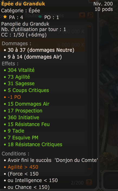Image resolution: width=118 pixels, height=191 pixels.
Task: Click the Panoplie du Granduk set name
Action: [x=25, y=24]
